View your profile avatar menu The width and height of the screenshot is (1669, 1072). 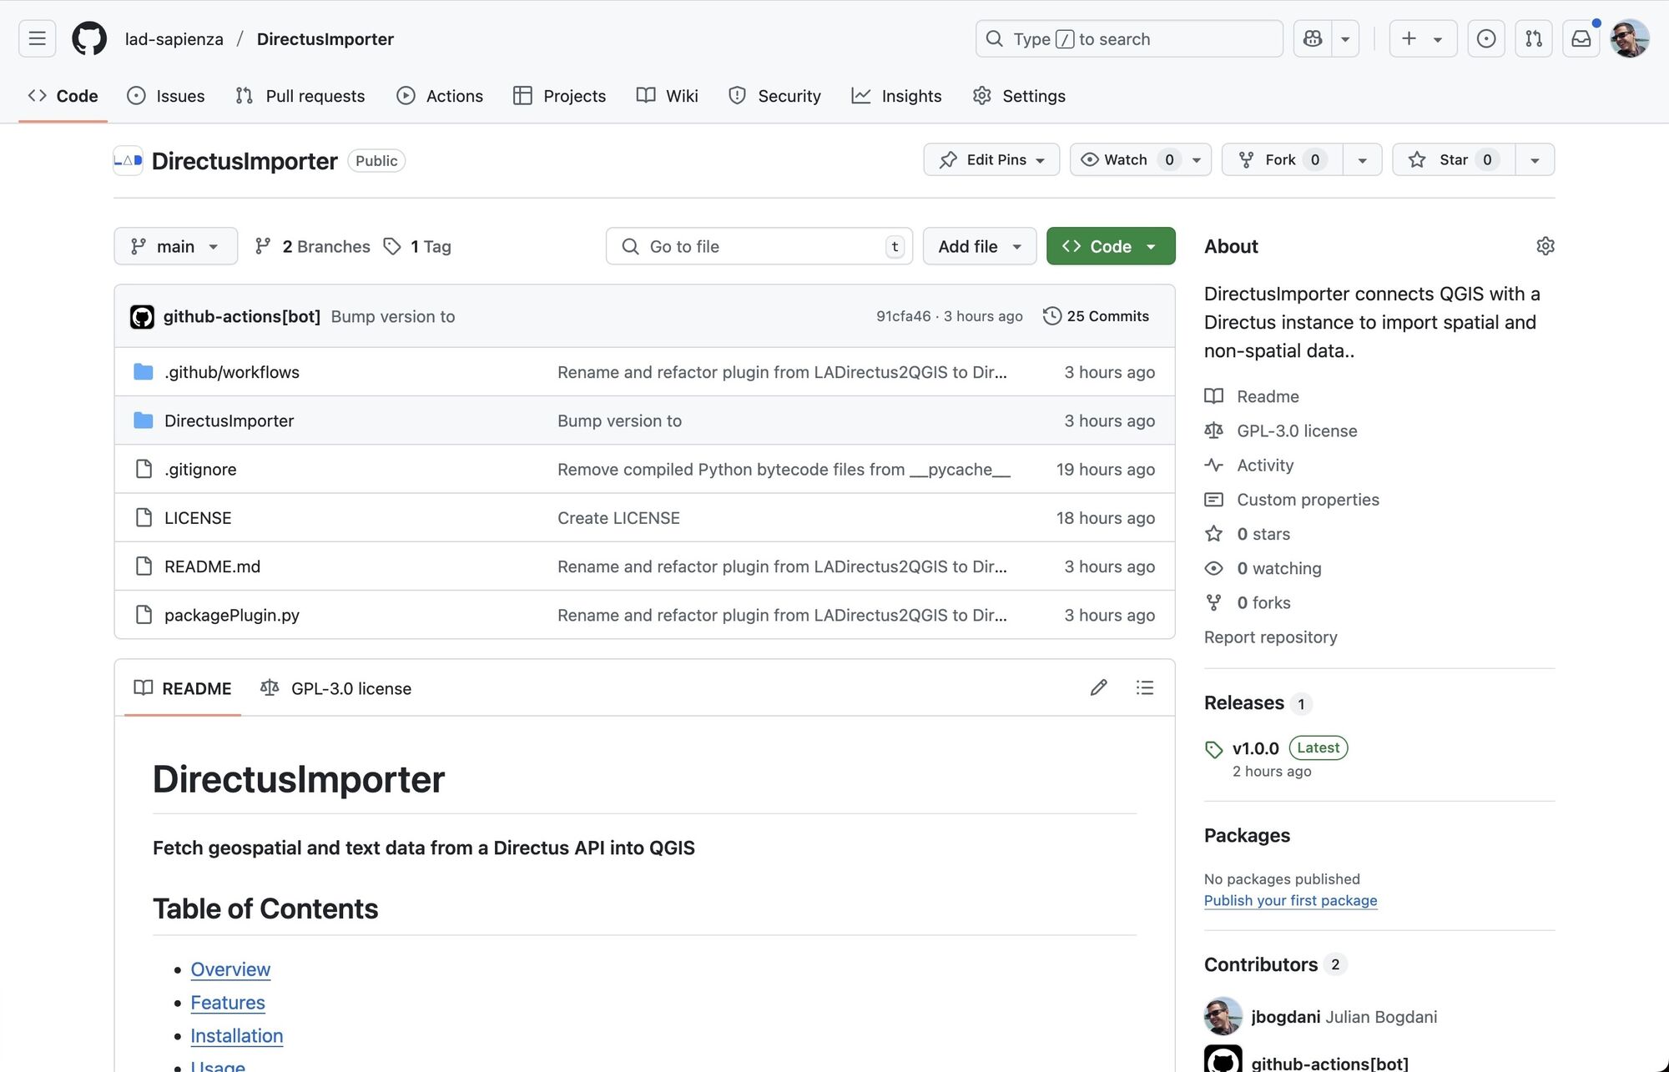coord(1629,38)
